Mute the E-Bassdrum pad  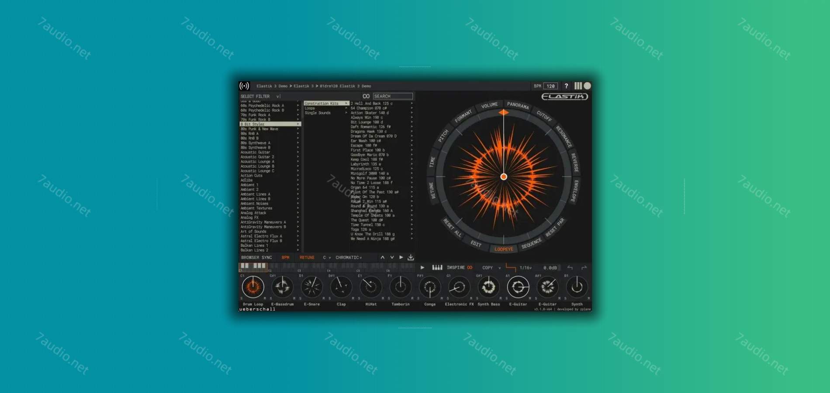pyautogui.click(x=294, y=298)
